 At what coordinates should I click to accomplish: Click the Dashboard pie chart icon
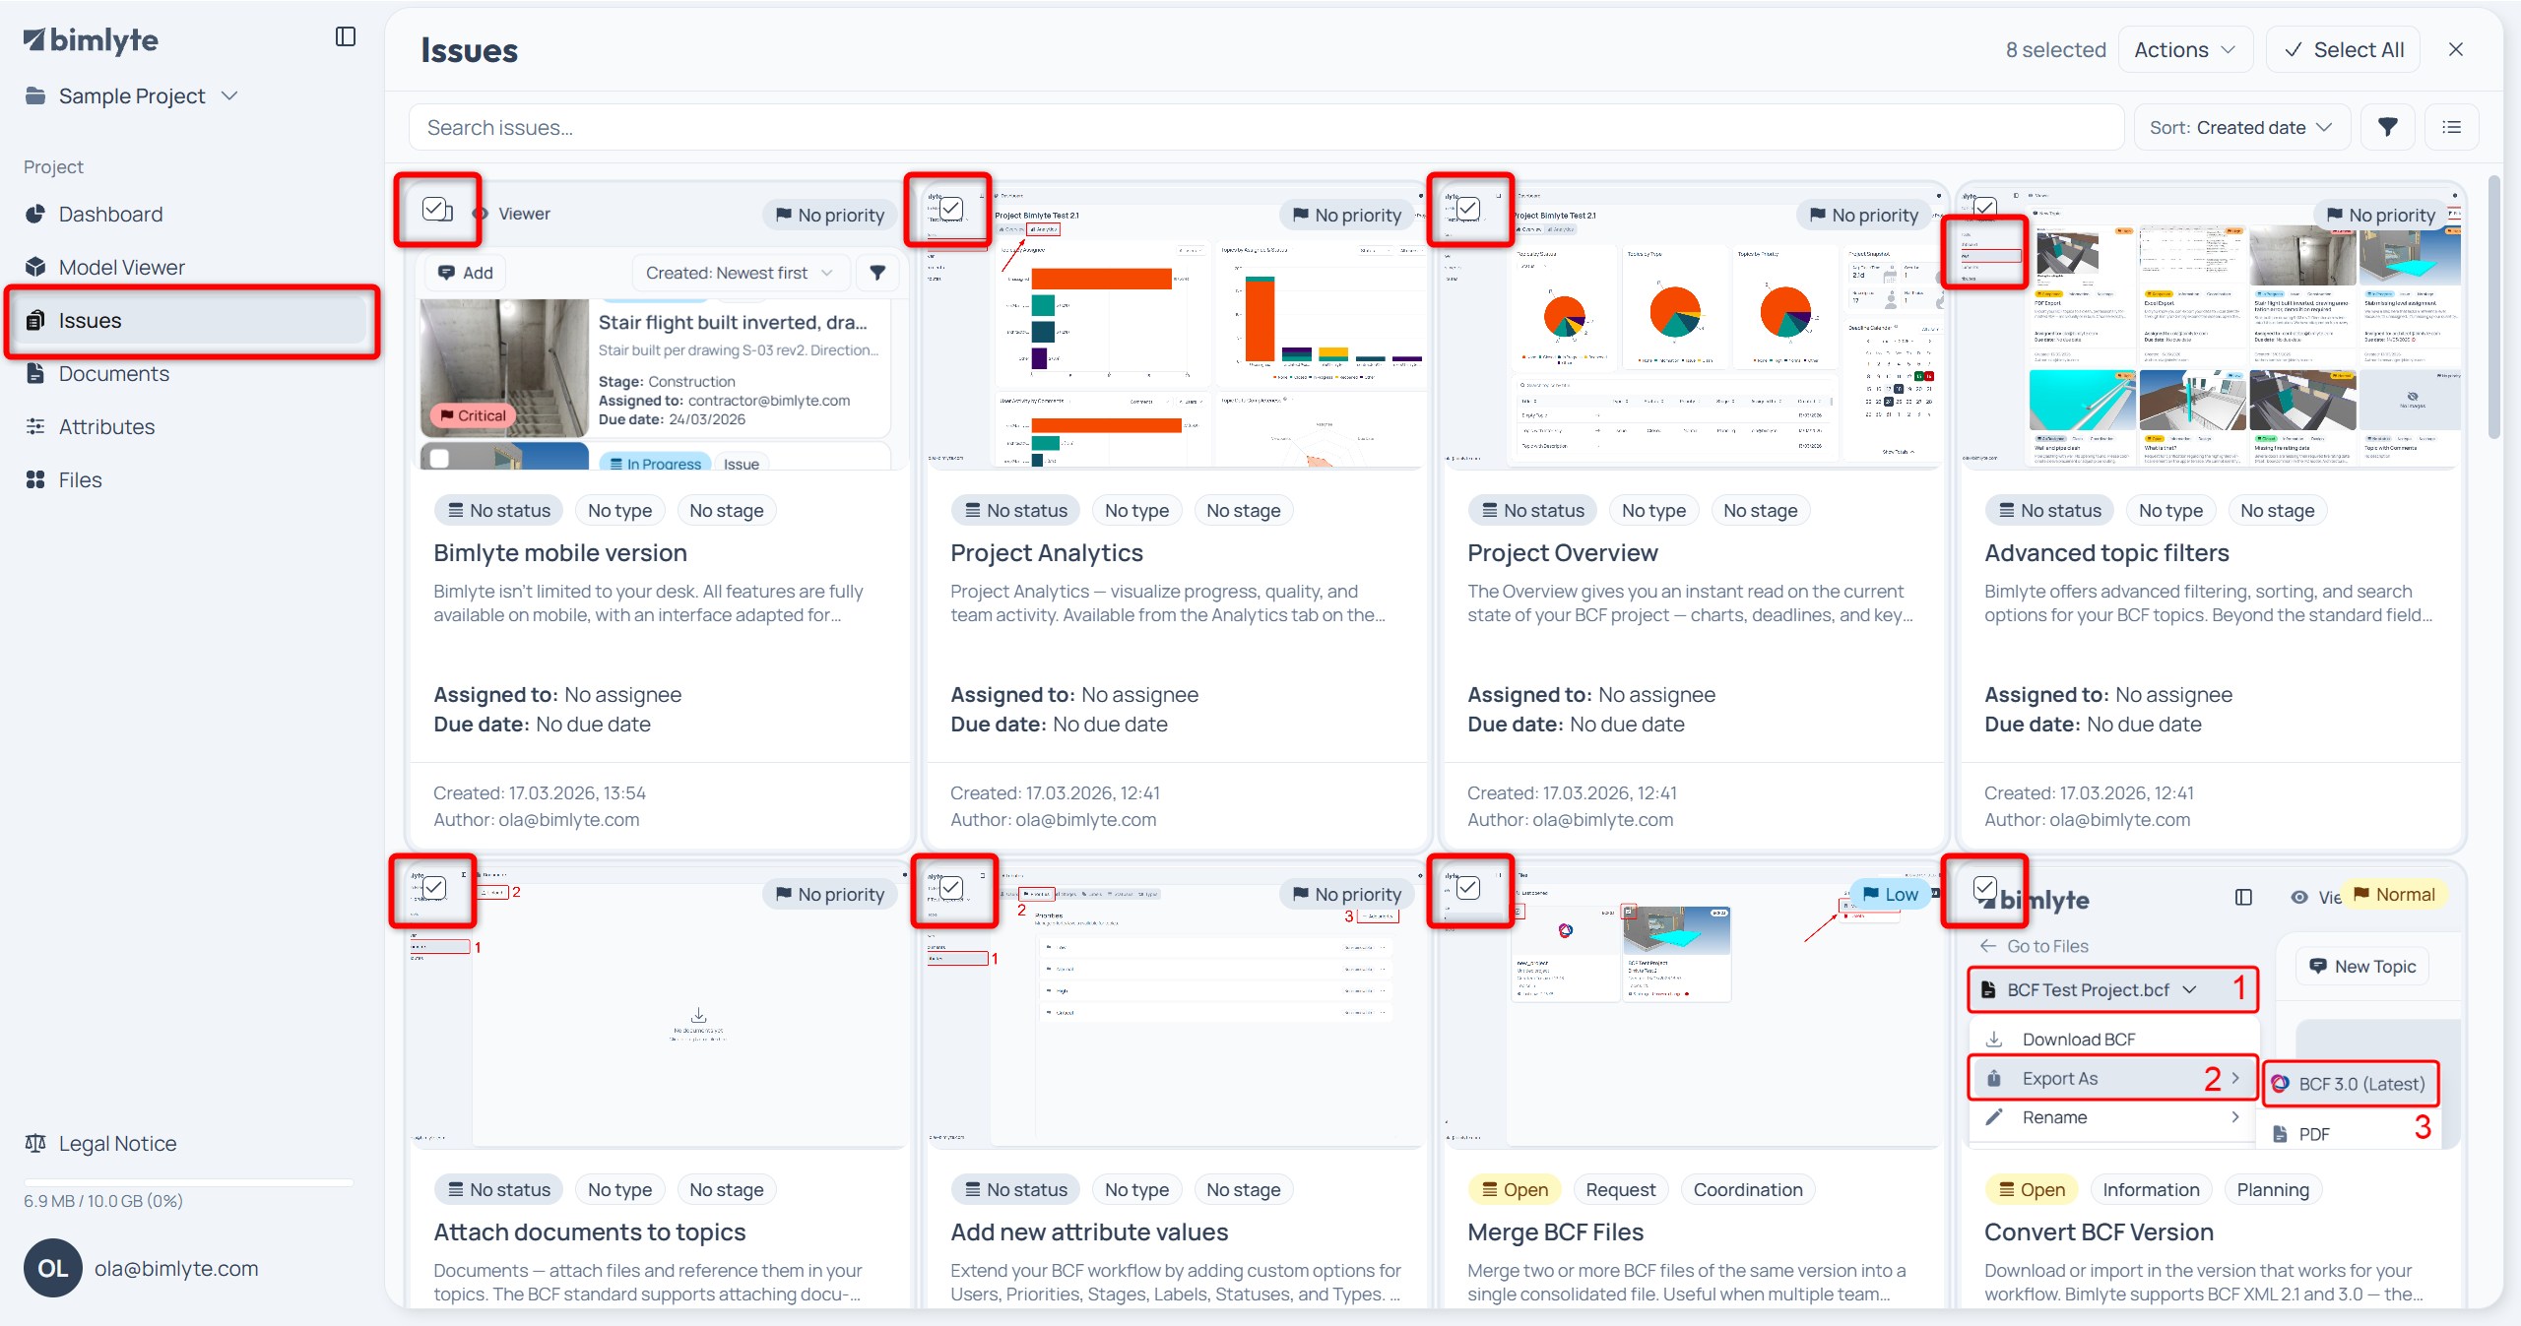[35, 215]
